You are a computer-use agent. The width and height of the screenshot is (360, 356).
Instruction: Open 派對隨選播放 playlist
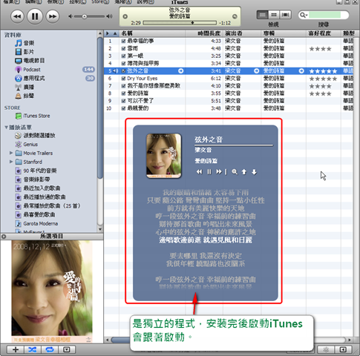[x=35, y=136]
